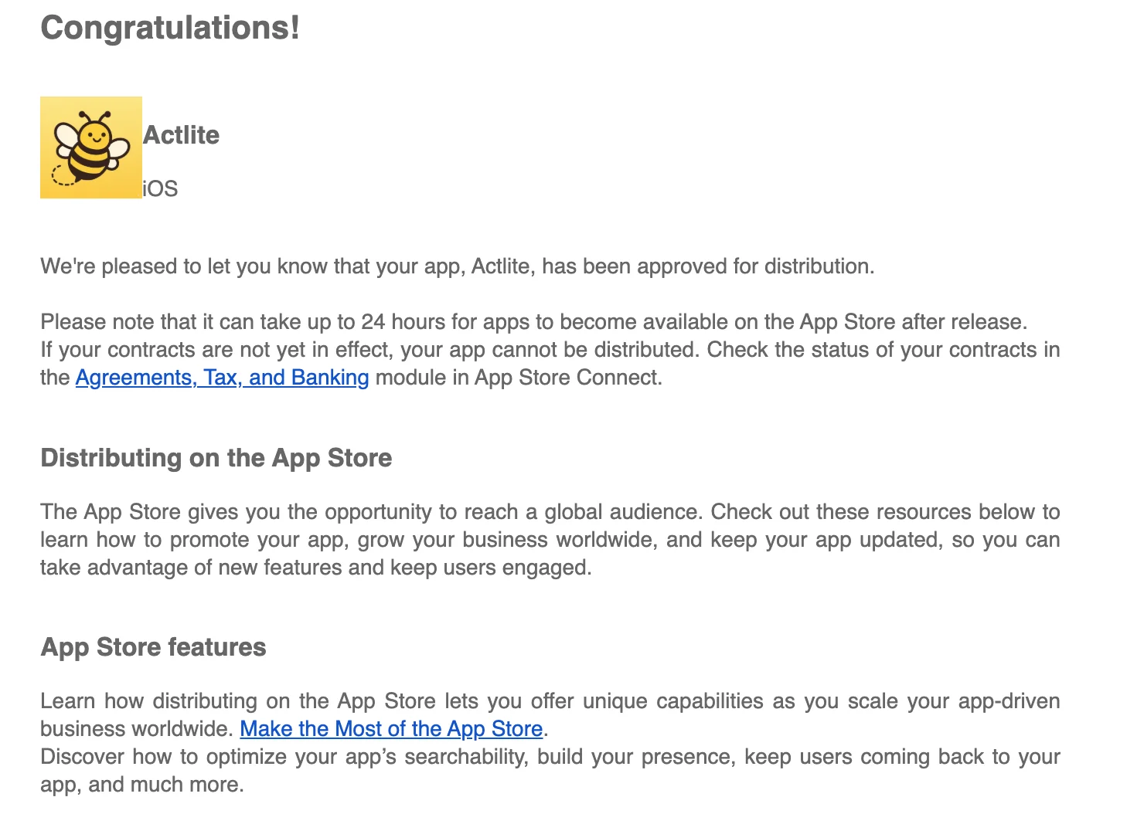
Task: Click the App Store features heading
Action: click(153, 647)
